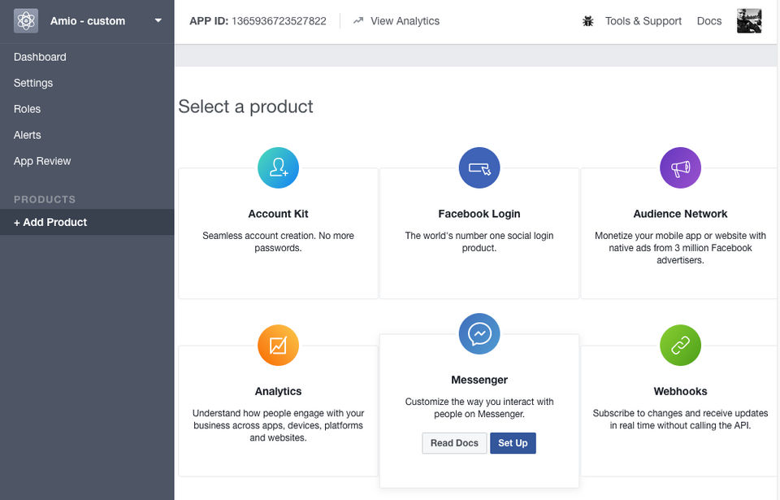The width and height of the screenshot is (780, 500).
Task: Click the Amio app atom logo icon
Action: point(26,21)
